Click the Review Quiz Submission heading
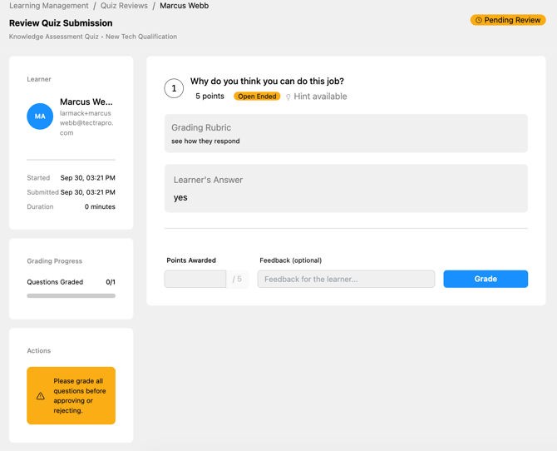Image resolution: width=557 pixels, height=451 pixels. tap(61, 23)
